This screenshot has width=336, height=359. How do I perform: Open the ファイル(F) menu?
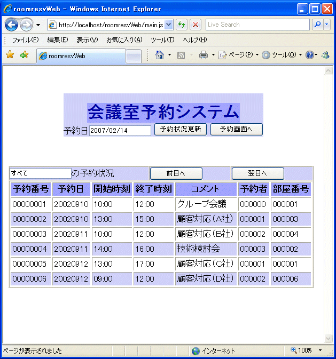tap(25, 40)
